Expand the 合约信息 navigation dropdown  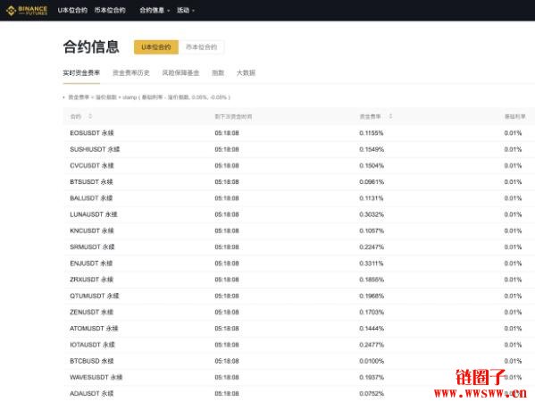click(155, 10)
